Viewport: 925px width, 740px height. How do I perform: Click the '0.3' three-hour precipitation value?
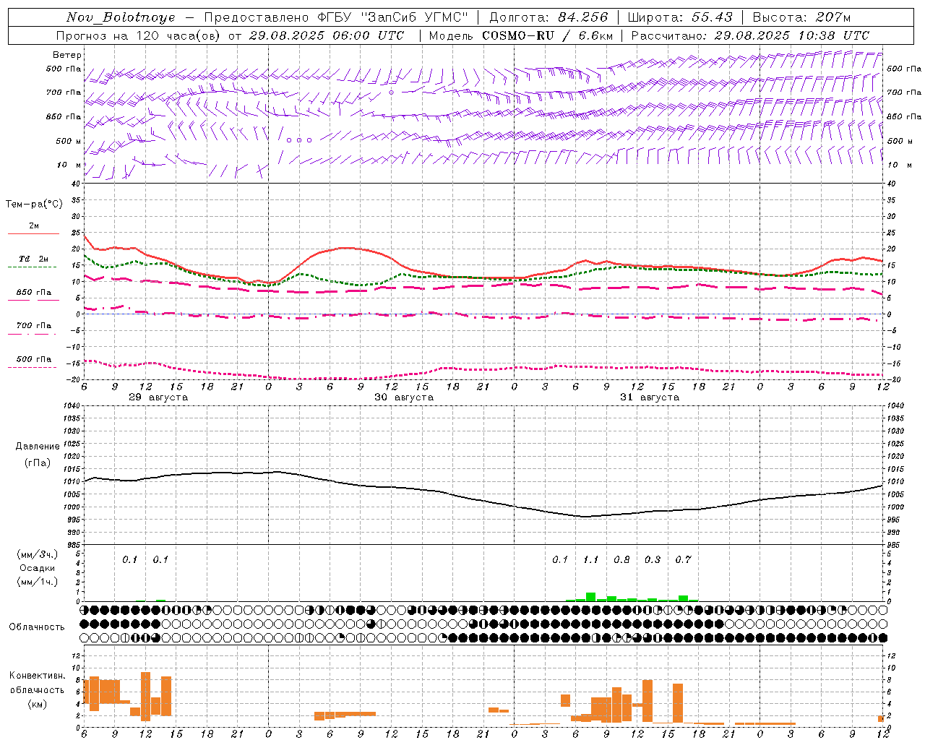point(653,559)
